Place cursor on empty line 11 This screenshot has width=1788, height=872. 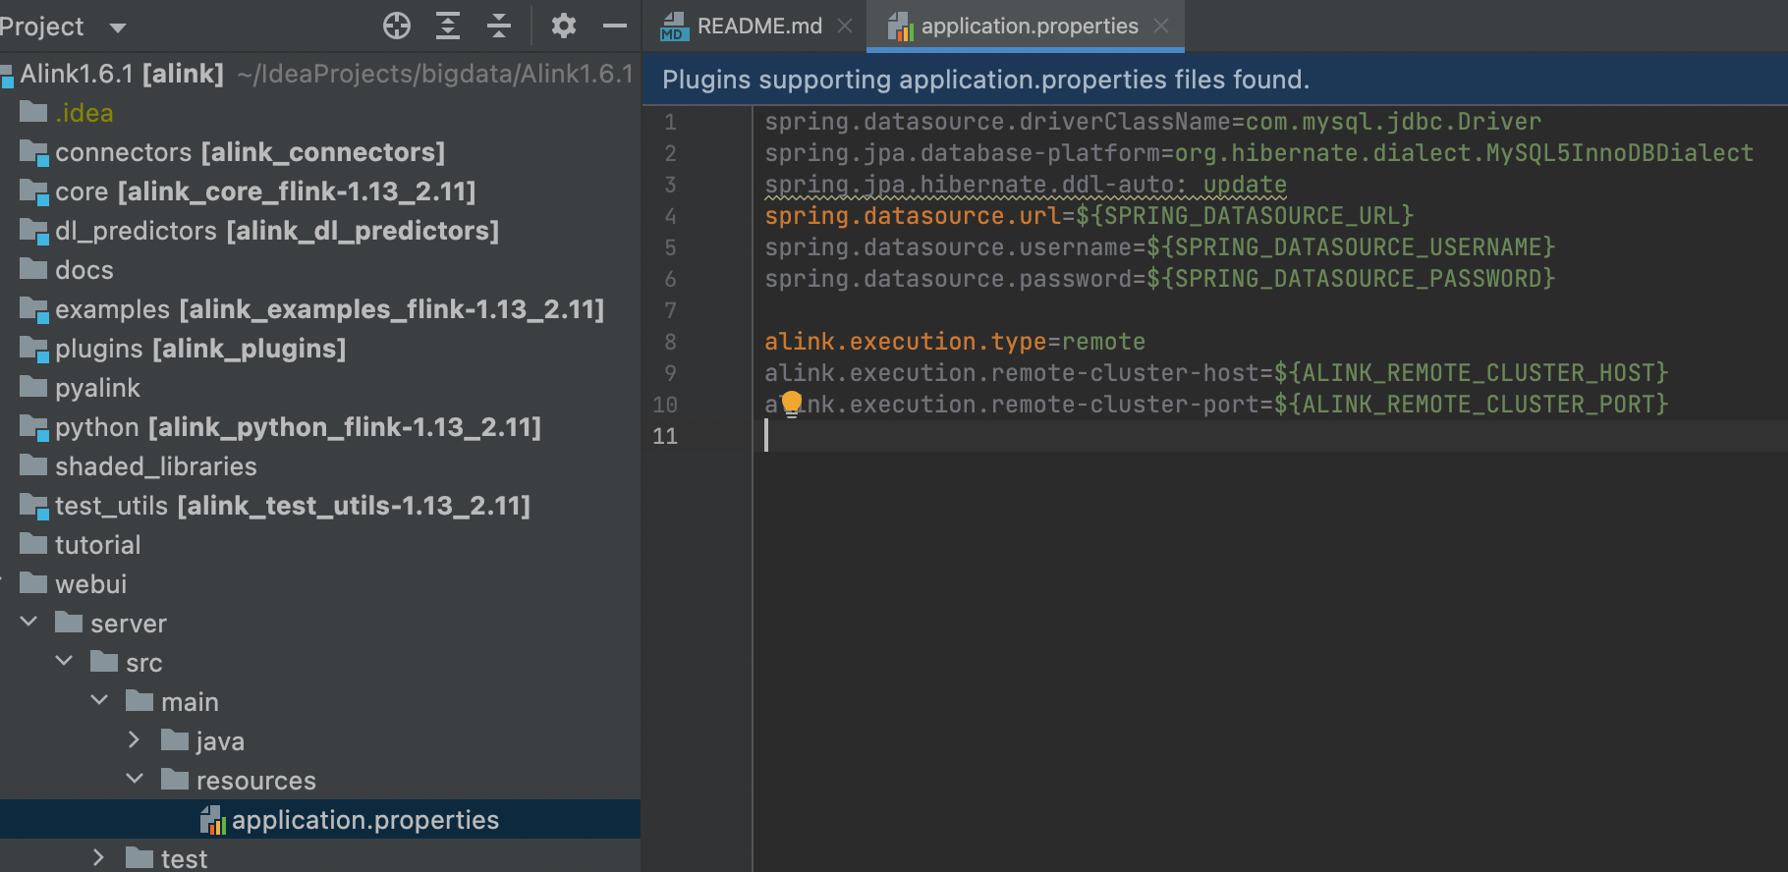(x=1270, y=436)
